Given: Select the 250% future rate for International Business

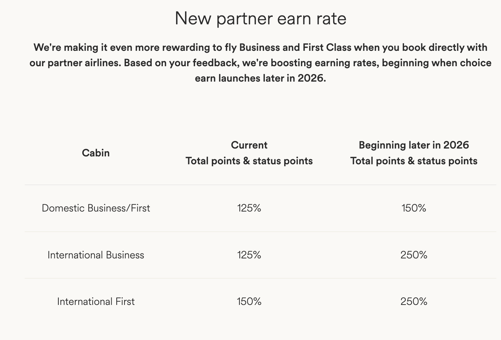Looking at the screenshot, I should (414, 255).
